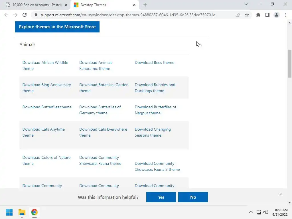The width and height of the screenshot is (292, 219).
Task: Open File Explorer from taskbar
Action: (x=22, y=212)
